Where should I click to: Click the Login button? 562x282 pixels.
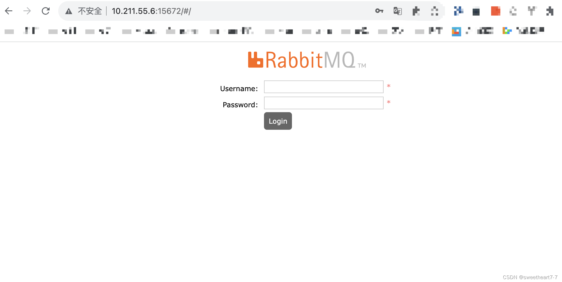click(x=278, y=121)
